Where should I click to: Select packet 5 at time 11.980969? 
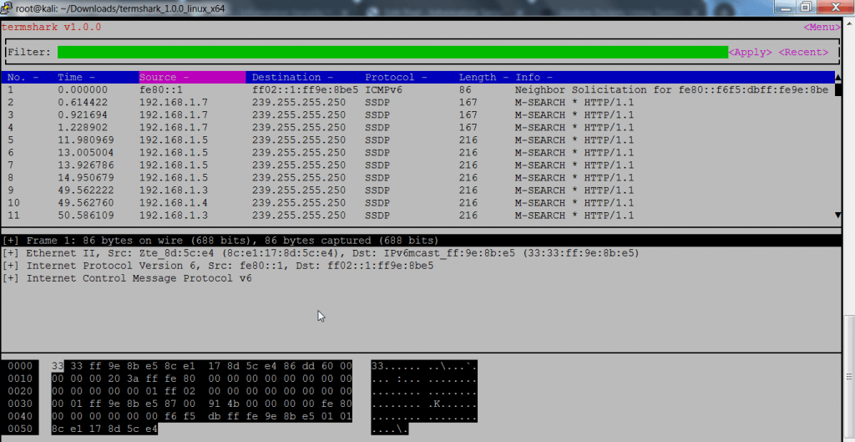click(417, 140)
